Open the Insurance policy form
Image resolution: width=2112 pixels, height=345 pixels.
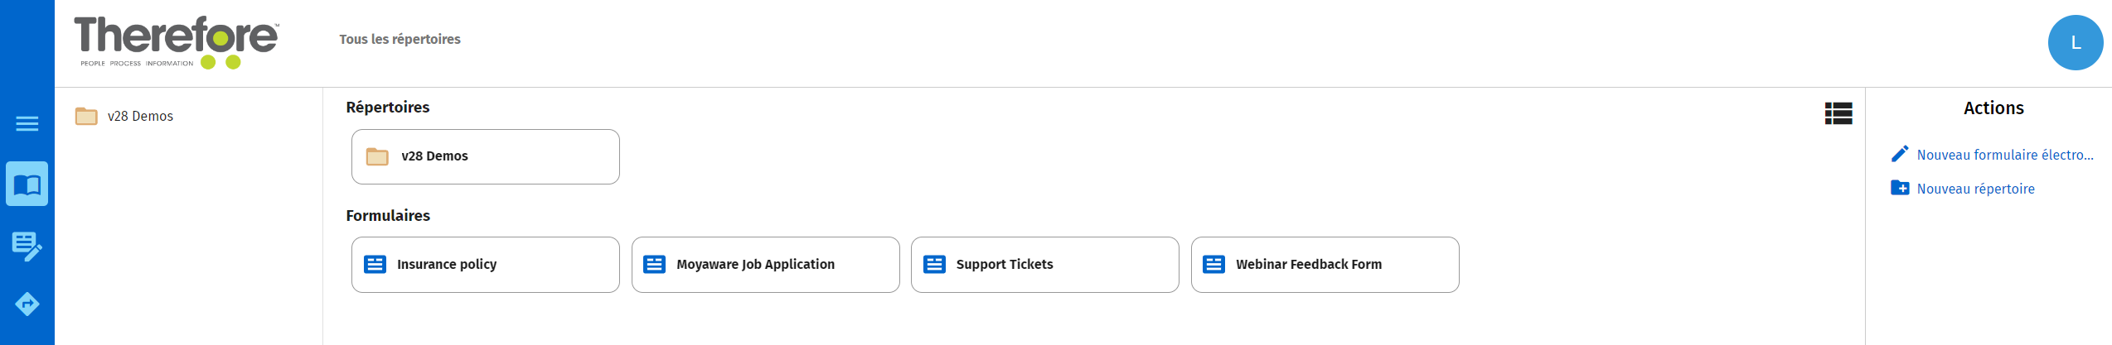coord(485,265)
